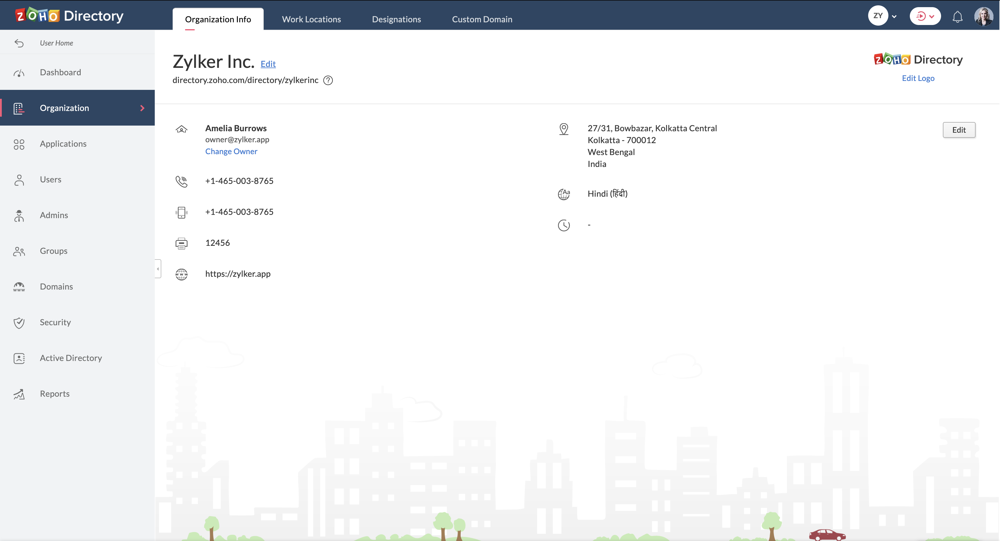The image size is (1000, 541).
Task: Open the Domains sidebar item
Action: click(x=56, y=286)
